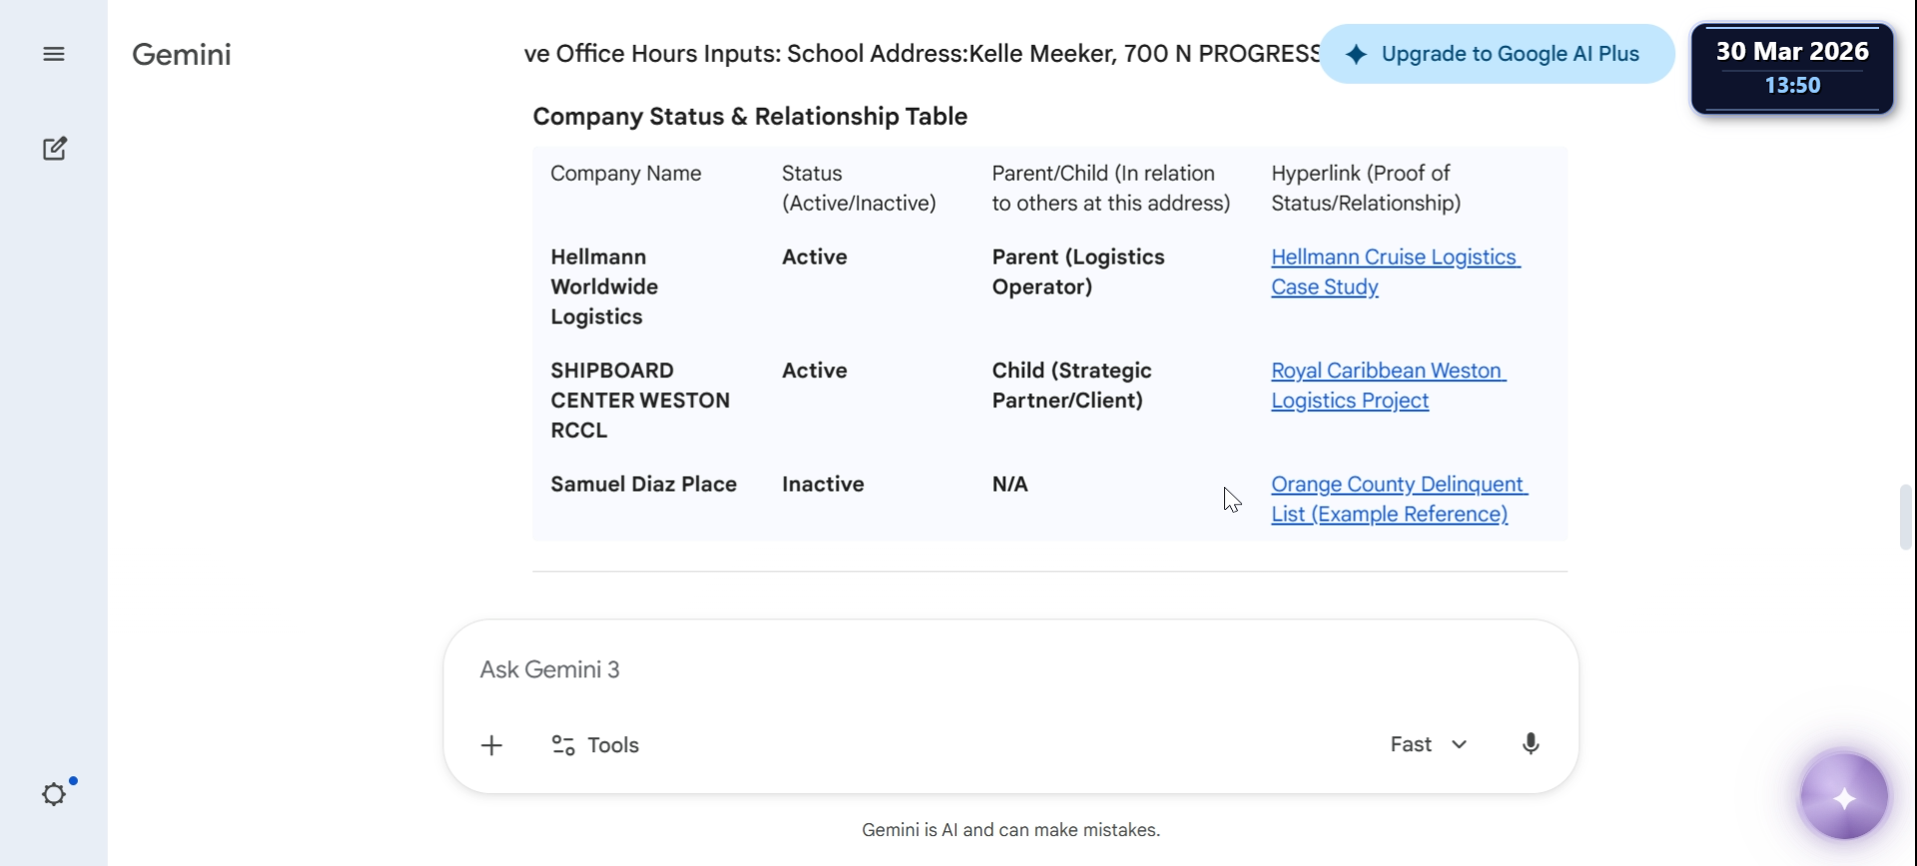Expand the Fast model selector dropdown
Screen dimensions: 1917x866
pos(1428,744)
